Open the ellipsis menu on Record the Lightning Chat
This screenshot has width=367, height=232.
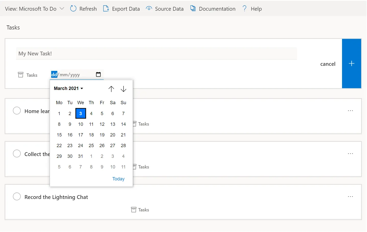coord(350,196)
